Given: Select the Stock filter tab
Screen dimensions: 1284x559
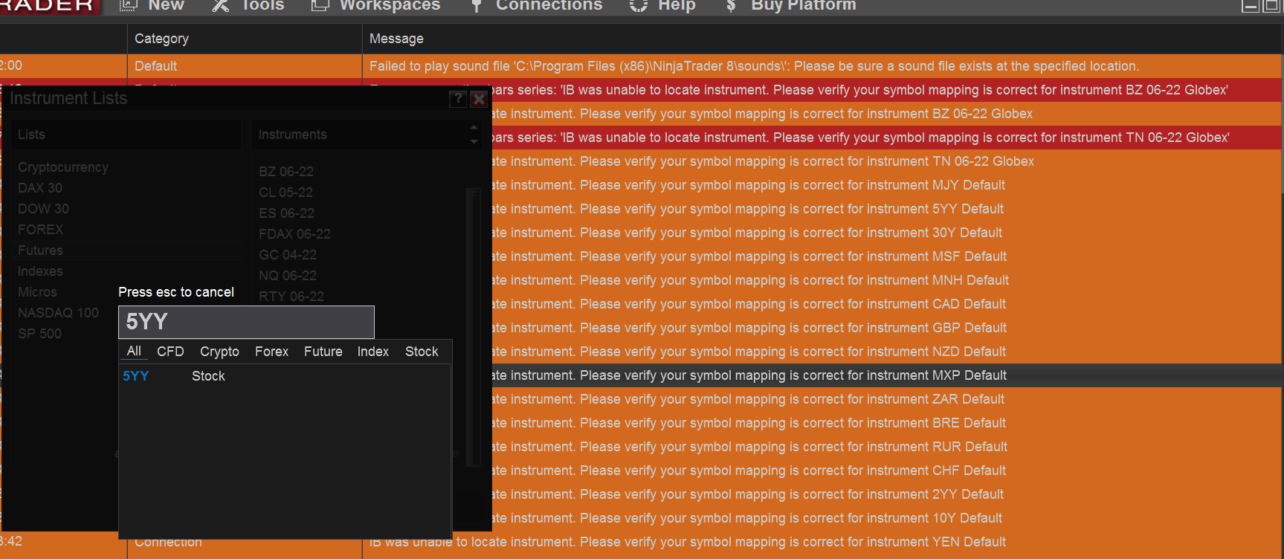Looking at the screenshot, I should (422, 352).
